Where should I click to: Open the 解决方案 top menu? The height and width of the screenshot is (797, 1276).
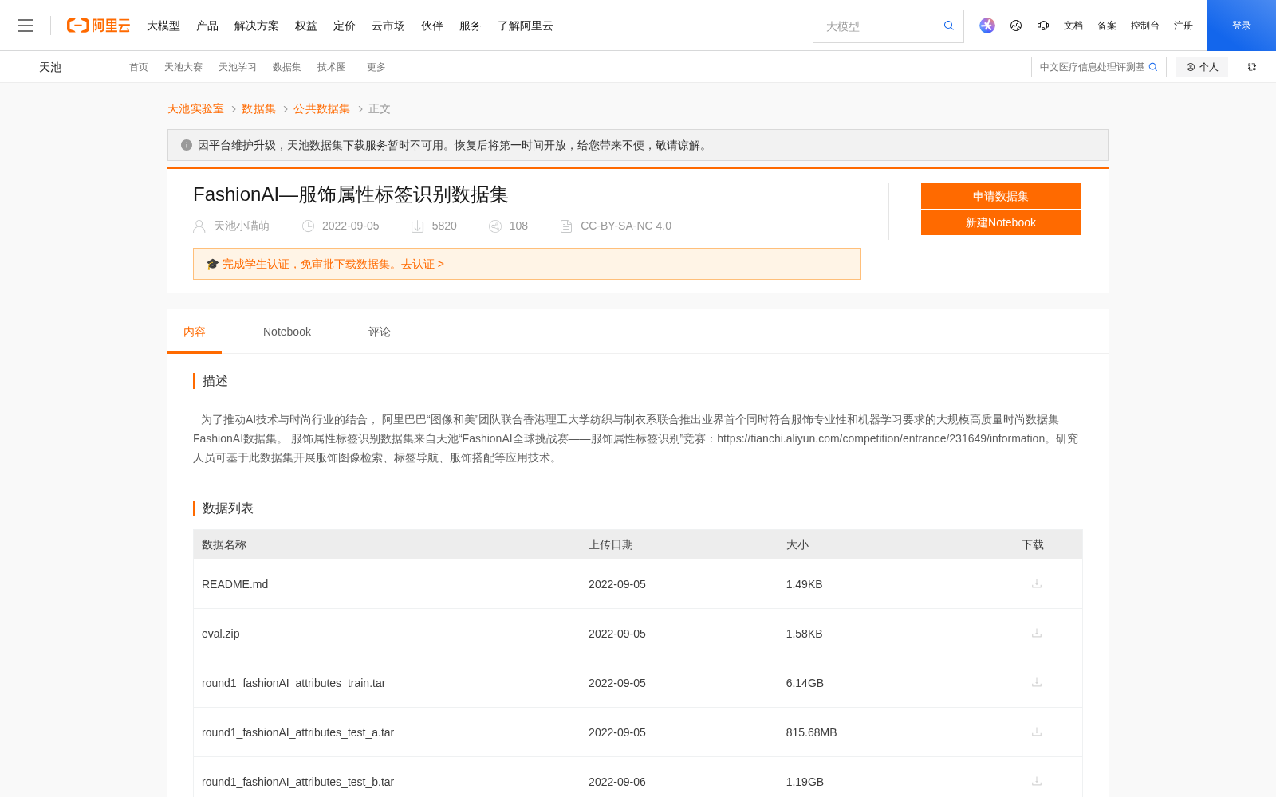257,26
